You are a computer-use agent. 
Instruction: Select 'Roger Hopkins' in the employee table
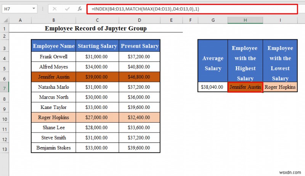(53, 117)
